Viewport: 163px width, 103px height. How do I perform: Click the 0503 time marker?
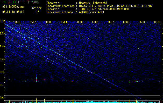[48, 22]
